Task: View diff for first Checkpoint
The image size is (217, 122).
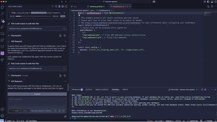Action: point(60,36)
